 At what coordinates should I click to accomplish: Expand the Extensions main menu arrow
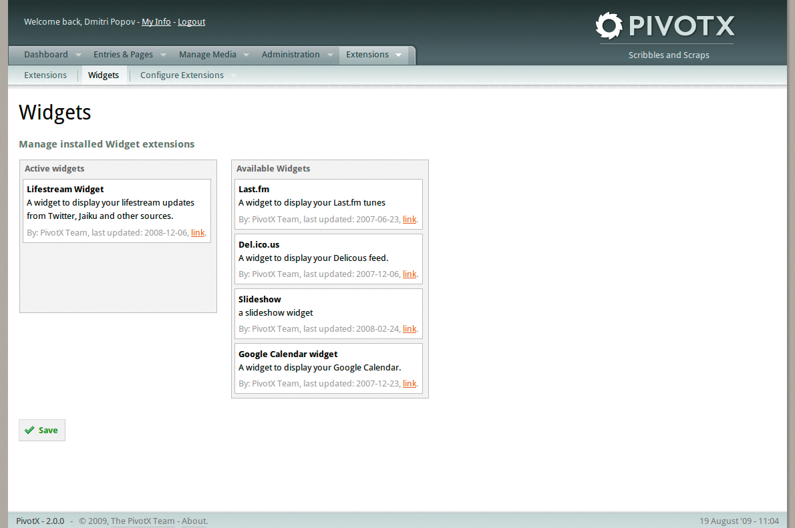click(x=399, y=55)
